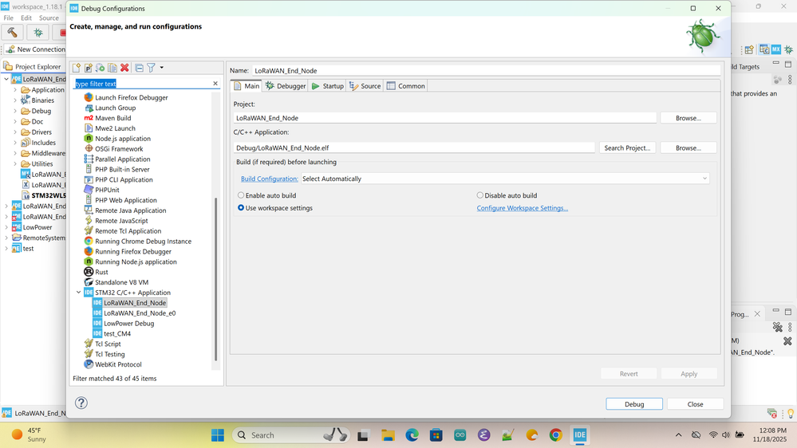Duplicate the selected launch configuration
Viewport: 797px width, 448px height.
point(112,68)
